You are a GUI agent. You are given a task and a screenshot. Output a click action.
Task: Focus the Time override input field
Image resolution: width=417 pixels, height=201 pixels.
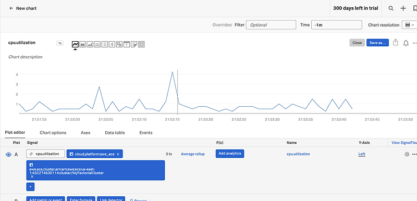click(336, 25)
